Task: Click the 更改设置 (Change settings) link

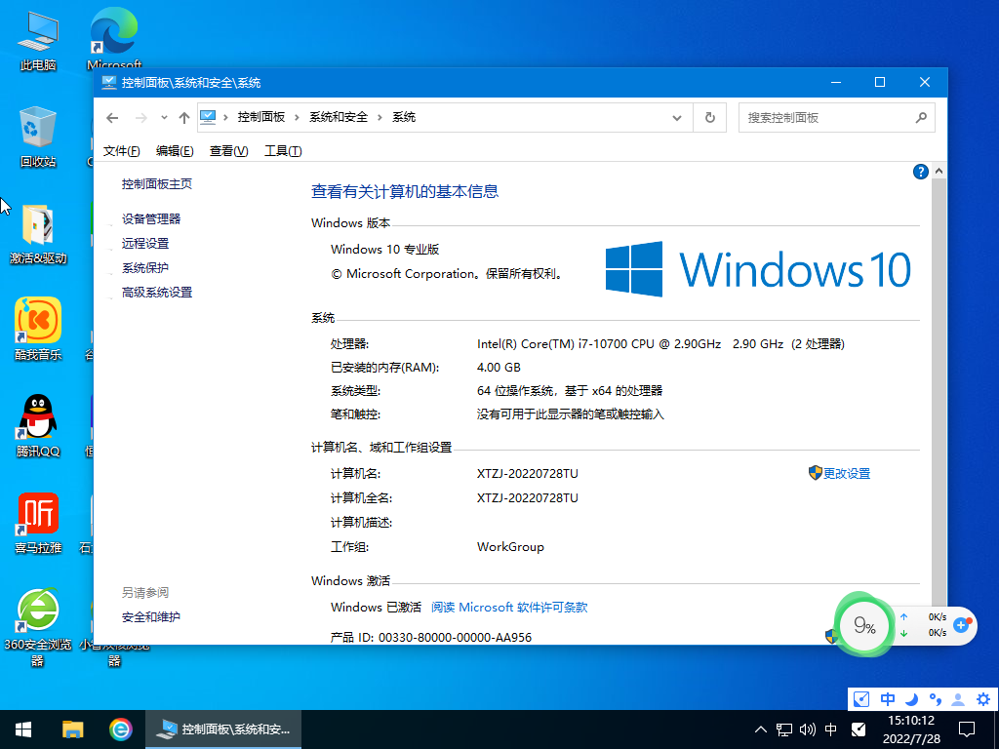Action: [847, 473]
